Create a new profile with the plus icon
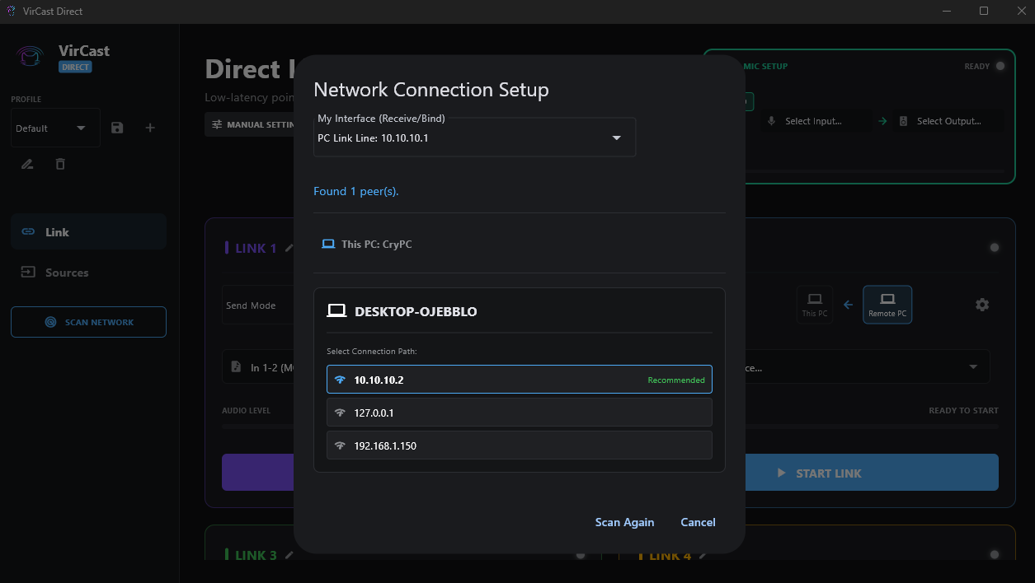 [x=149, y=128]
